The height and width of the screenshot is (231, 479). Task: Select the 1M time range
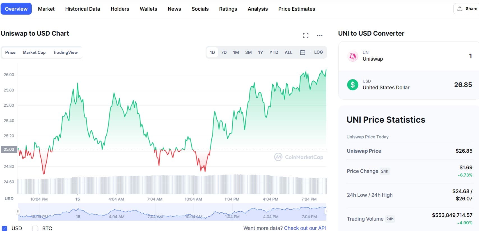236,52
